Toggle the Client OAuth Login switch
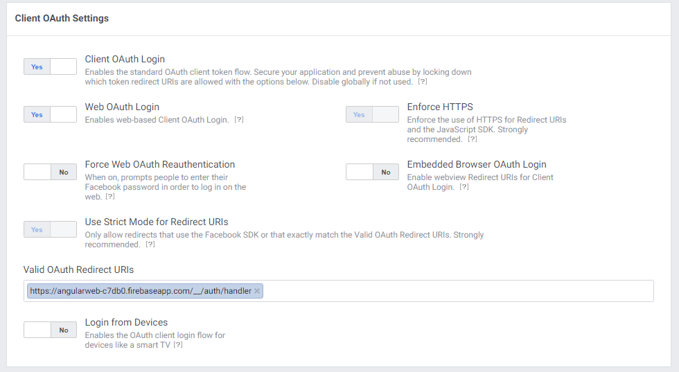Screen dimensions: 679x372 pos(50,67)
